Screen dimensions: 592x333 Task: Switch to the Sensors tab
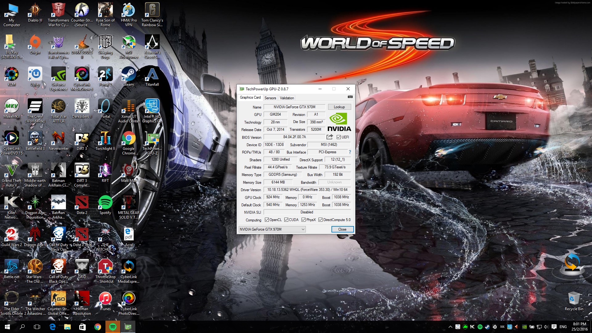coord(270,98)
